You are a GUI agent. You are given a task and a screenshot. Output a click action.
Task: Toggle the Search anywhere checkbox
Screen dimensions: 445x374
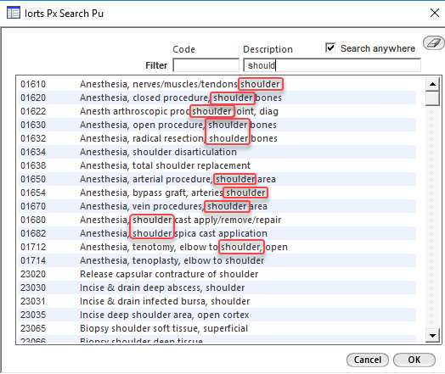tap(330, 47)
